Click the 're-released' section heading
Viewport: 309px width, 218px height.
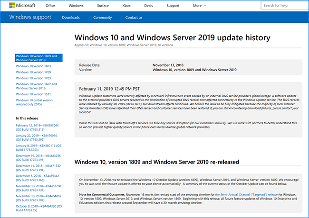tap(157, 162)
